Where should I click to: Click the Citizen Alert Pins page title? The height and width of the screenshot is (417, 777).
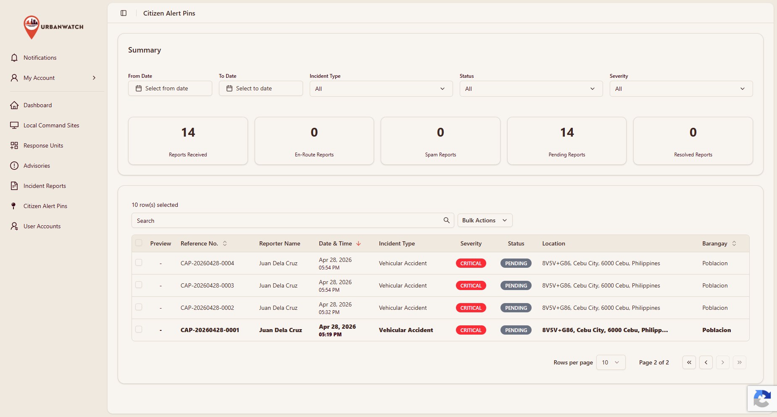(x=169, y=13)
